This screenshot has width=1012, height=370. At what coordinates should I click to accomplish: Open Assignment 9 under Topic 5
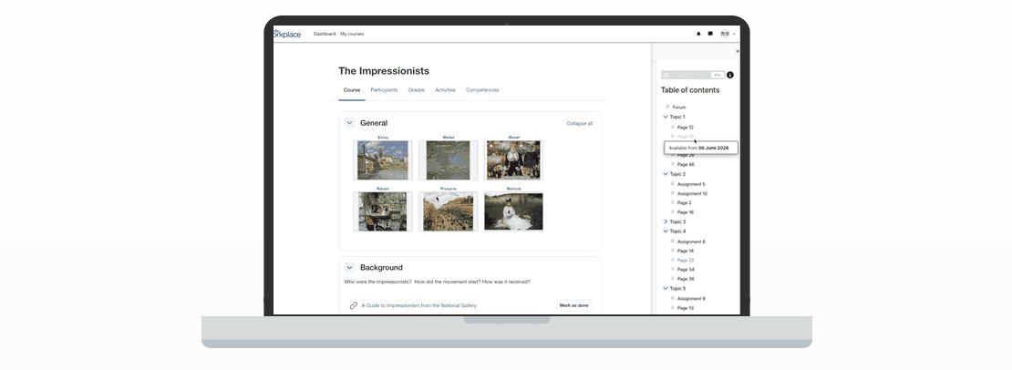pyautogui.click(x=691, y=298)
